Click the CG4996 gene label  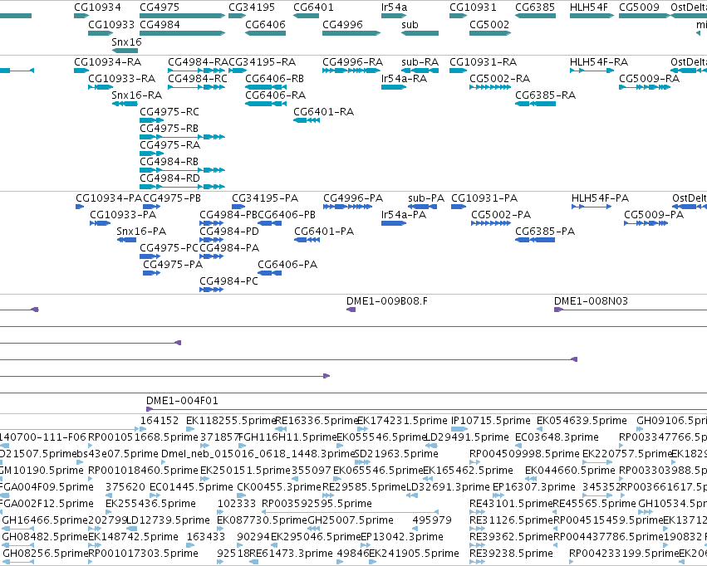click(x=342, y=24)
